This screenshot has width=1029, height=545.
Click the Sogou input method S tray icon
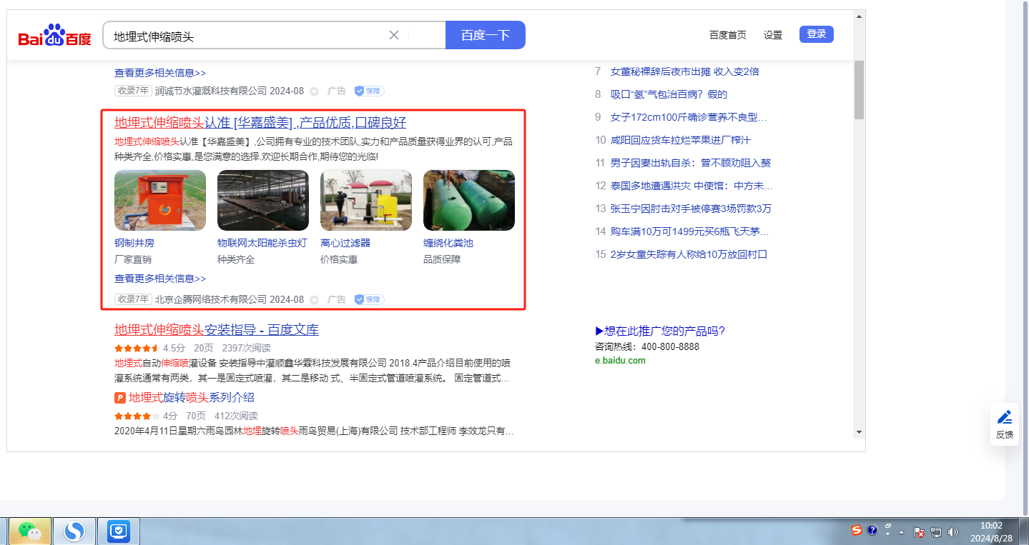click(857, 530)
